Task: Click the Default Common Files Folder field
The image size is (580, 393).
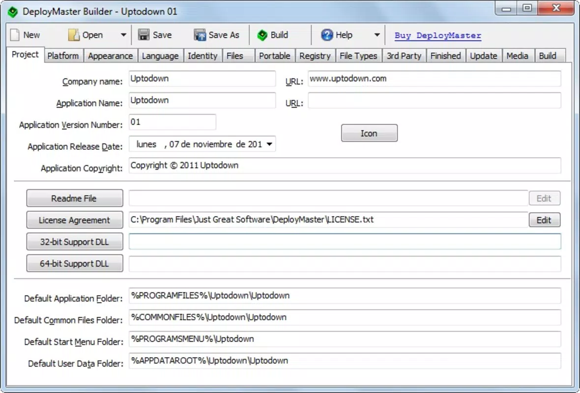Action: click(345, 317)
